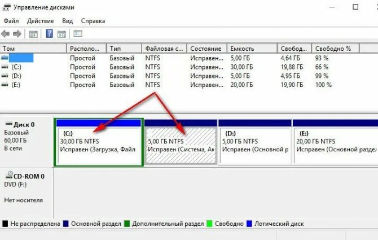378x240 pixels.
Task: Click the CD-ROM 0 DVD (F:) label panel
Action: [x=27, y=193]
